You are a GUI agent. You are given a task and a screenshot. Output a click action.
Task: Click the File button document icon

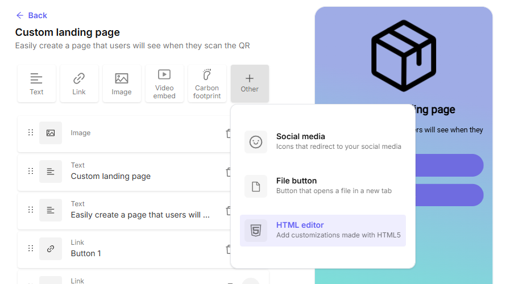[256, 186]
